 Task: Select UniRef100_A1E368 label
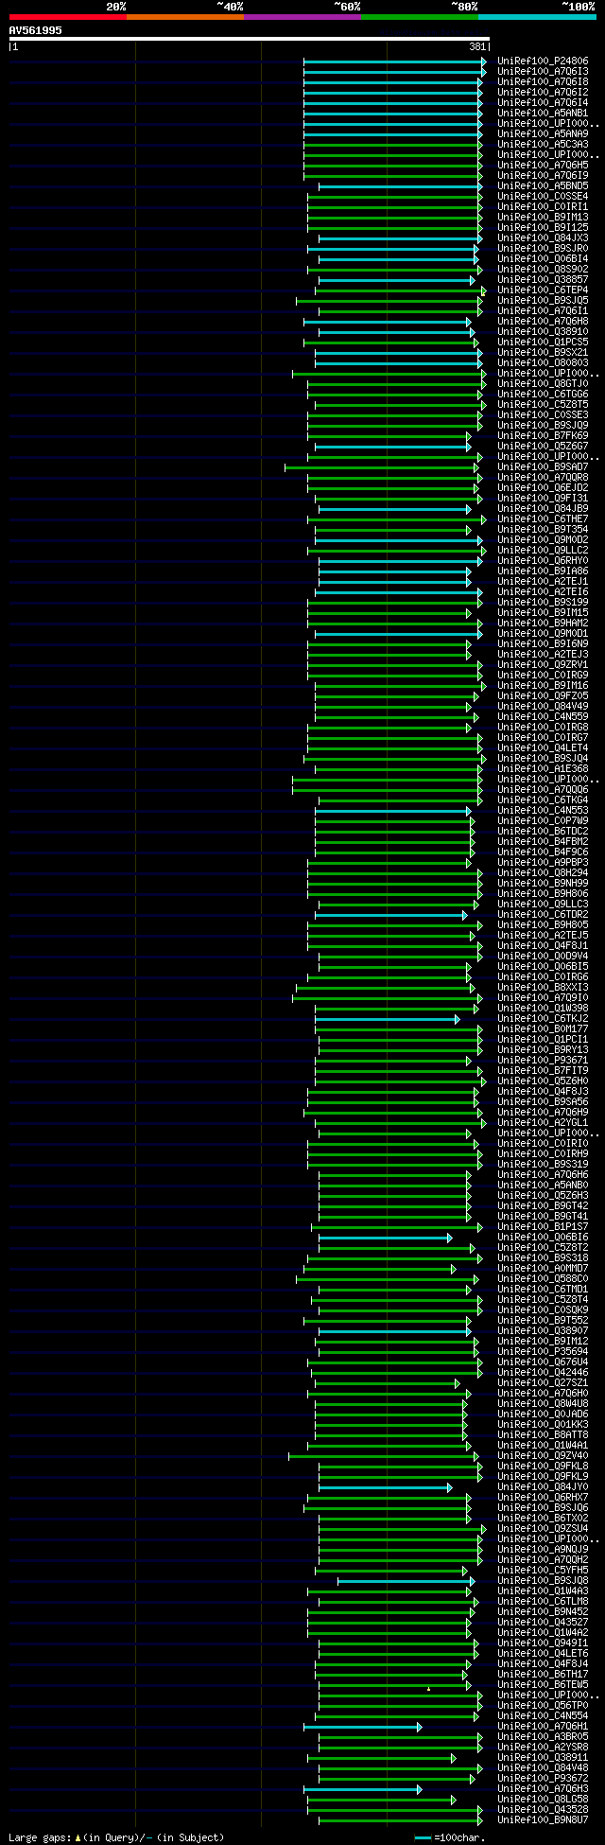(x=543, y=768)
